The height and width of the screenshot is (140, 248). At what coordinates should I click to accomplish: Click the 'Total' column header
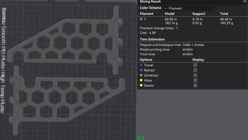click(x=224, y=14)
